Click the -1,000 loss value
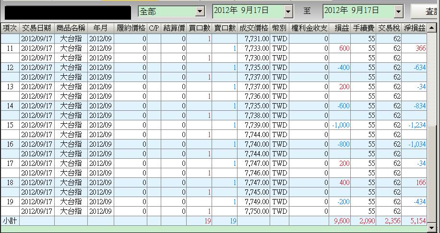This screenshot has width=440, height=233. [341, 125]
